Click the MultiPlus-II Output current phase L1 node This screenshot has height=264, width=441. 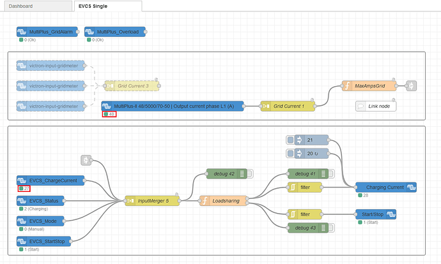(x=173, y=106)
